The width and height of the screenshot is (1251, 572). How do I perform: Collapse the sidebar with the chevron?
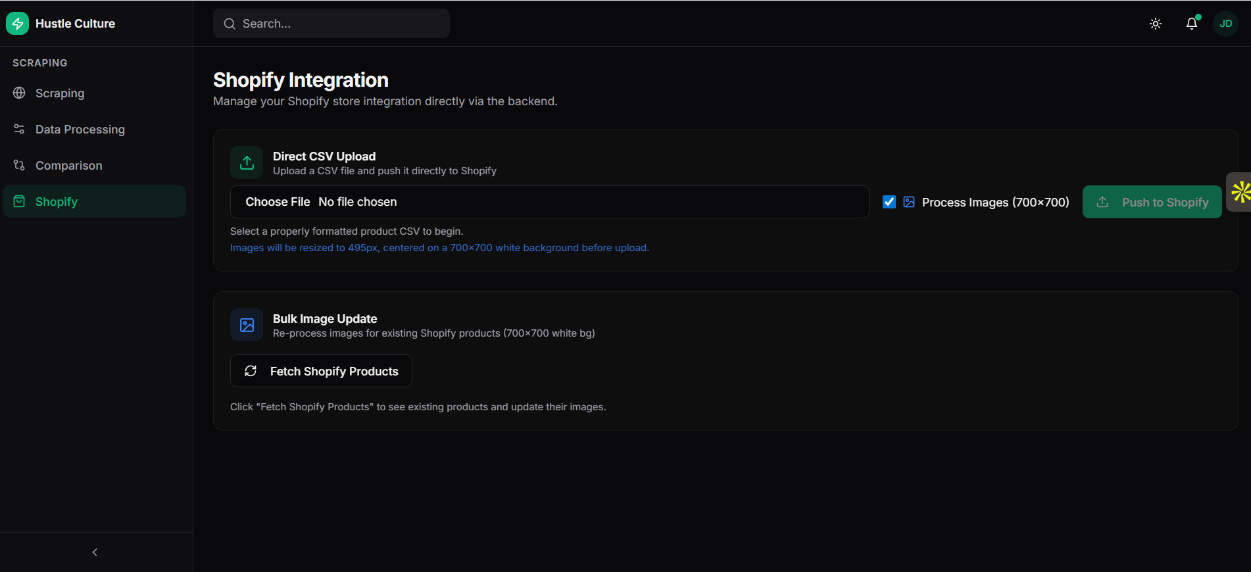pos(95,552)
